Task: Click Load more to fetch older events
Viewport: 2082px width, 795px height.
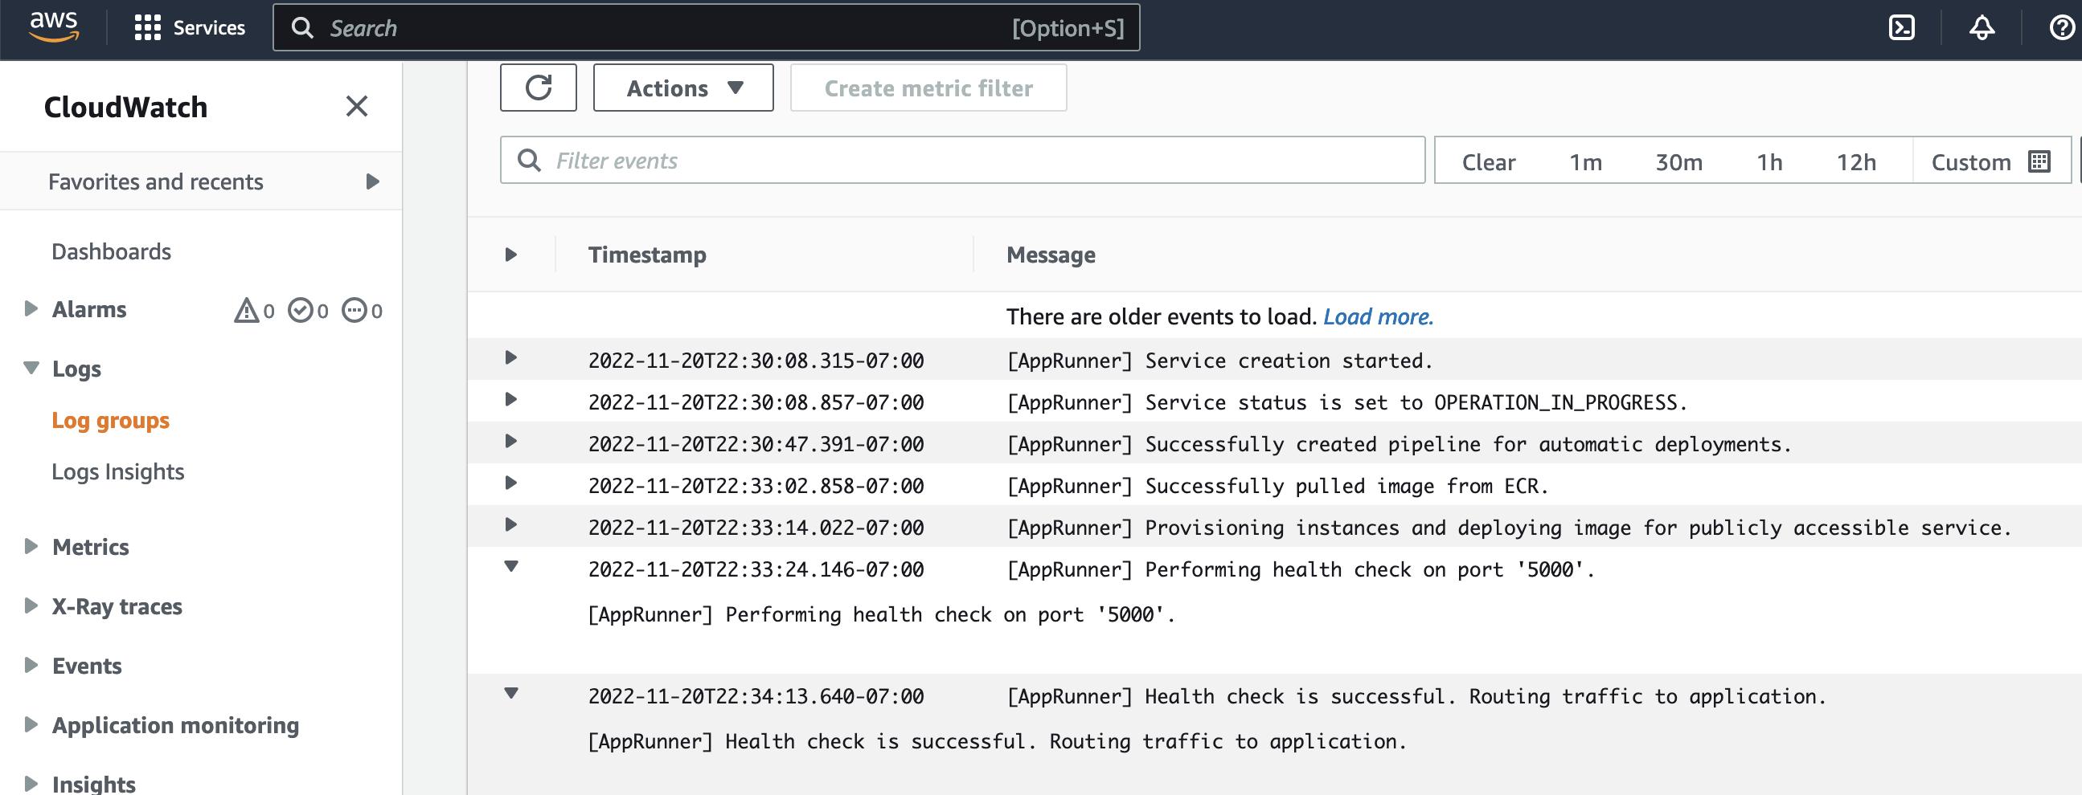Action: coord(1377,316)
